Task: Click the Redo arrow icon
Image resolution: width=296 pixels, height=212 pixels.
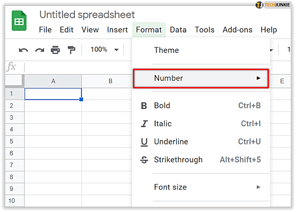Action: click(40, 50)
